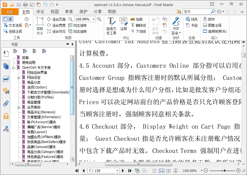Collapse the bookmarks panel with left arrow

point(72,44)
